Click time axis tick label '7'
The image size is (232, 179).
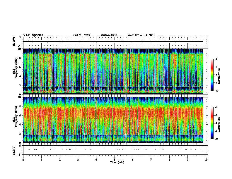click(151, 160)
